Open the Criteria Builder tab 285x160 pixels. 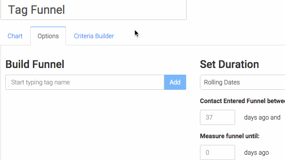(x=94, y=36)
